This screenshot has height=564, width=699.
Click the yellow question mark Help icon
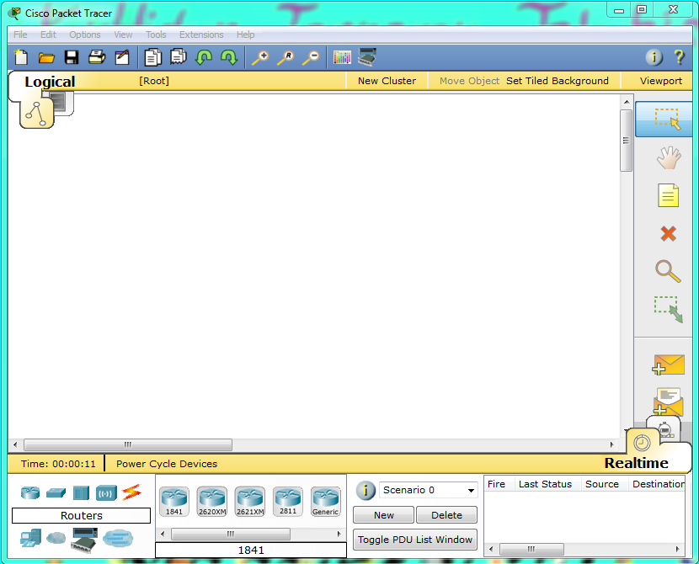679,57
